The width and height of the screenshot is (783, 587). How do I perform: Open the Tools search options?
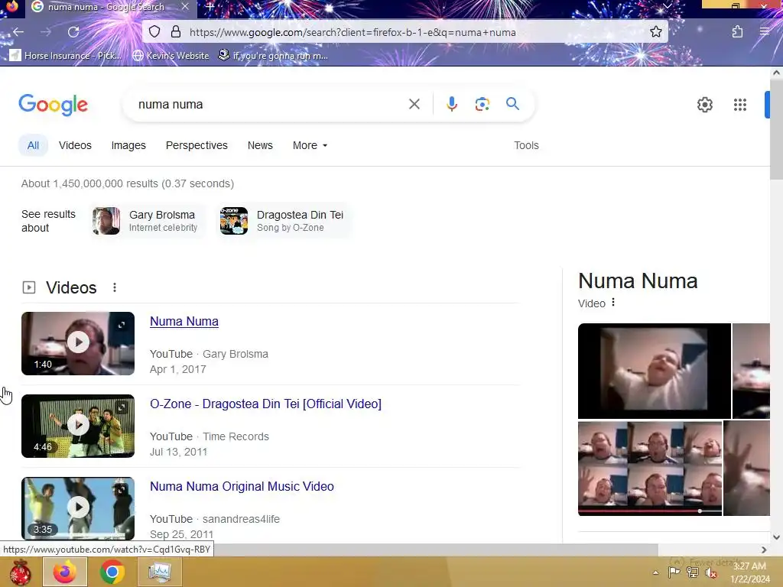point(526,145)
